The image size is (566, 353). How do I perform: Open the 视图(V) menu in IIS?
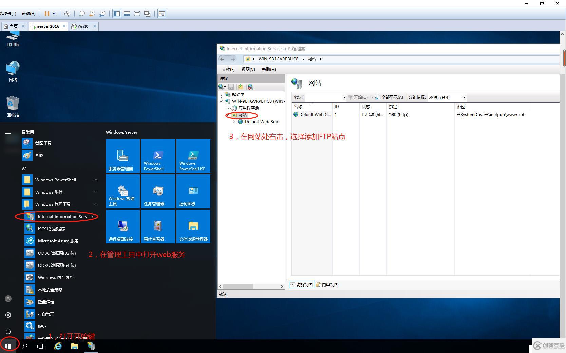[248, 69]
